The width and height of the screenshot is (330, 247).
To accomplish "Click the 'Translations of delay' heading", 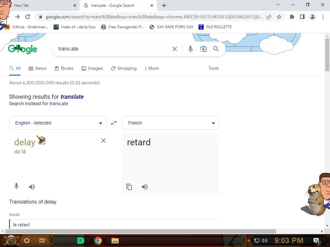I will point(33,202).
